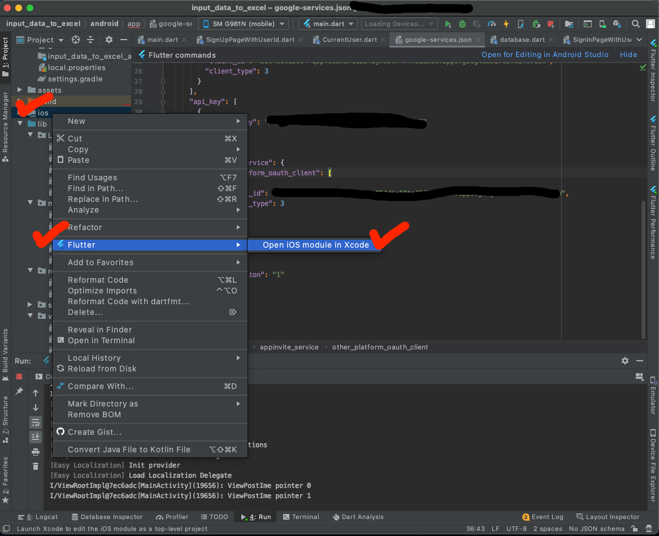
Task: Open Flutter performance gauge in toolbar
Action: (491, 24)
